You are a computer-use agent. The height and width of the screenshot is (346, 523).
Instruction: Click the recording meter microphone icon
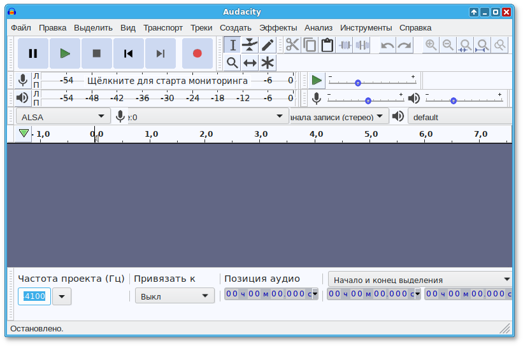tap(23, 80)
